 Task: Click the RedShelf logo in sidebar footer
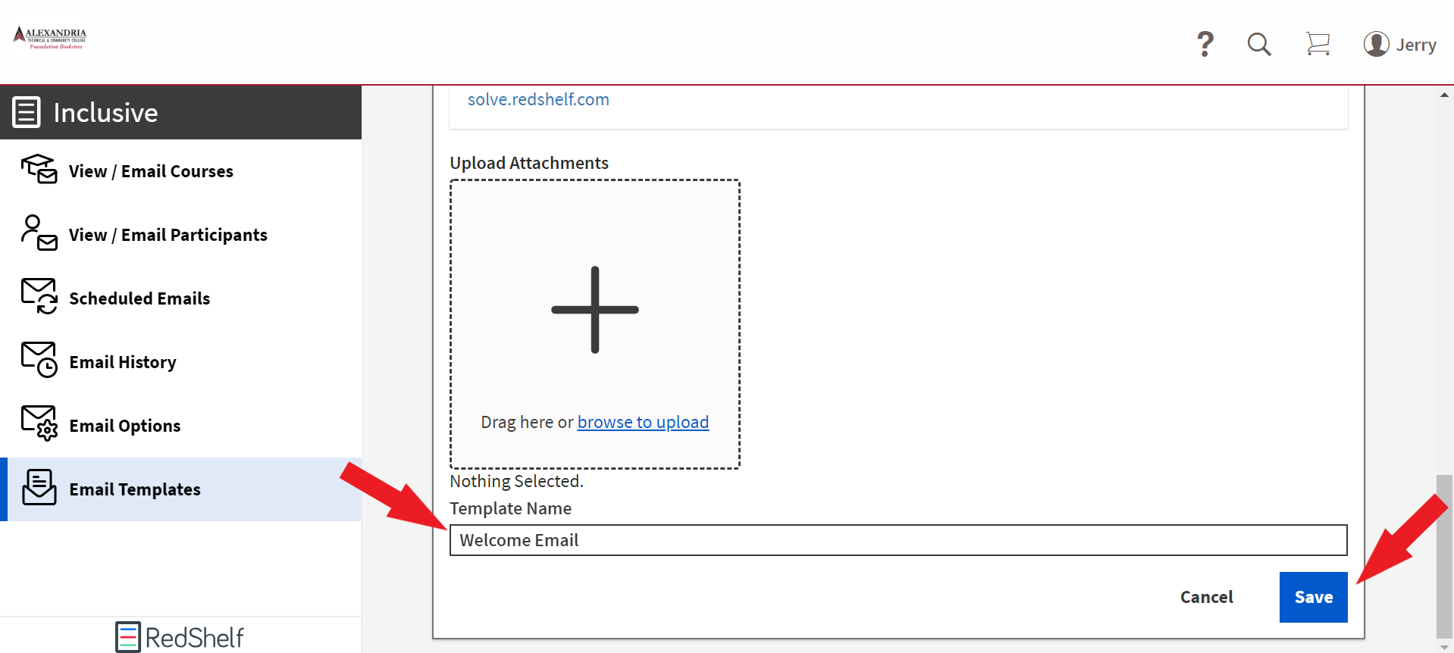[x=180, y=637]
